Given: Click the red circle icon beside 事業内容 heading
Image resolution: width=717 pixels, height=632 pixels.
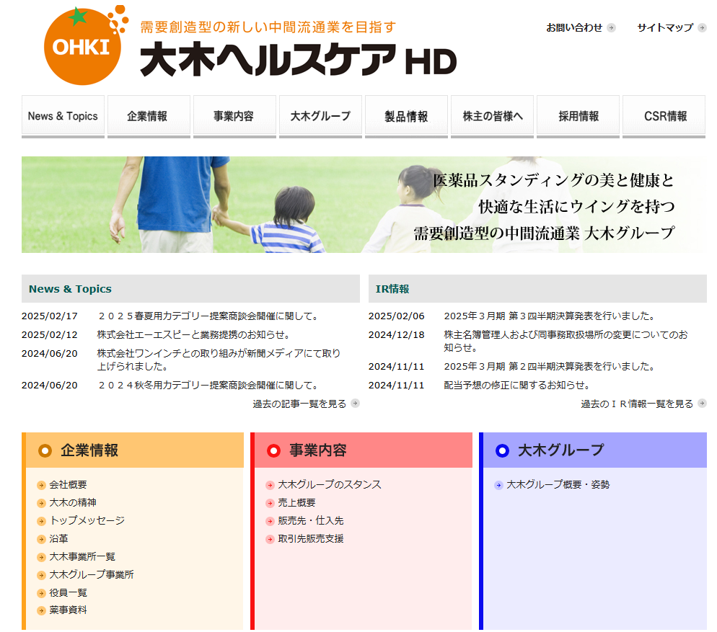Looking at the screenshot, I should coord(273,451).
